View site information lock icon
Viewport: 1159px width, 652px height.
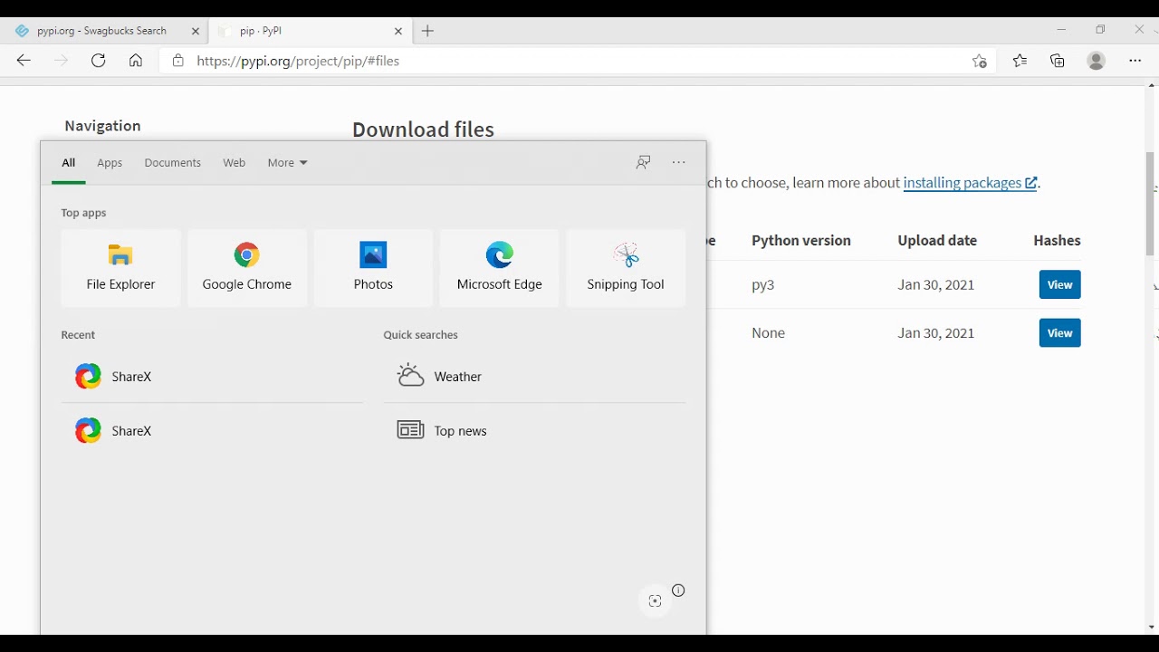pos(177,61)
